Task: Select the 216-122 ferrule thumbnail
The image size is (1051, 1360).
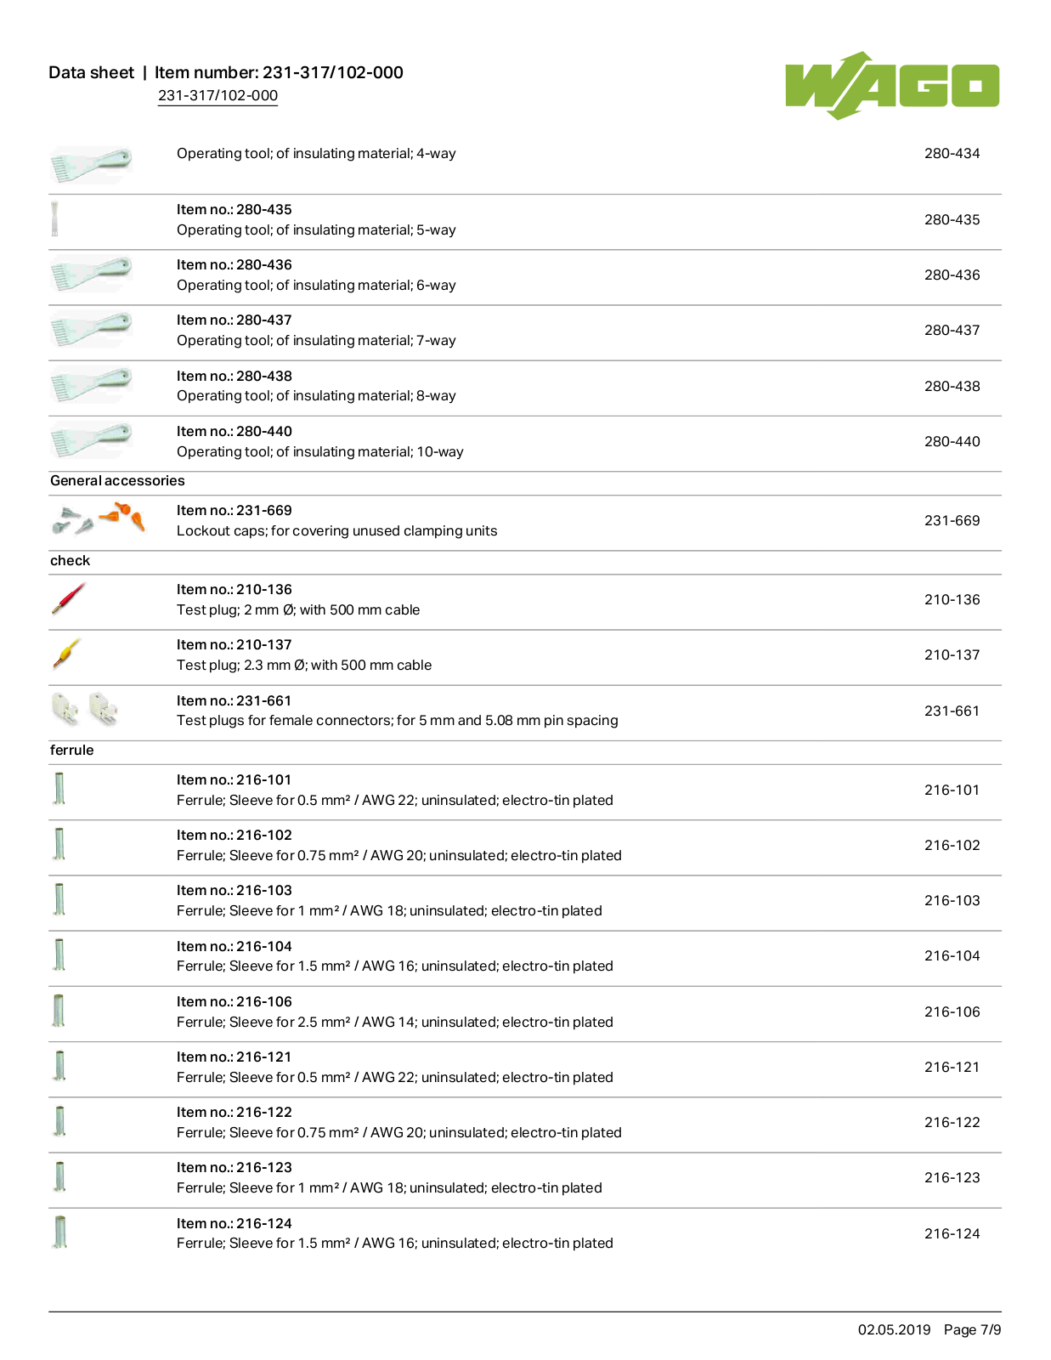Action: coord(59,1120)
